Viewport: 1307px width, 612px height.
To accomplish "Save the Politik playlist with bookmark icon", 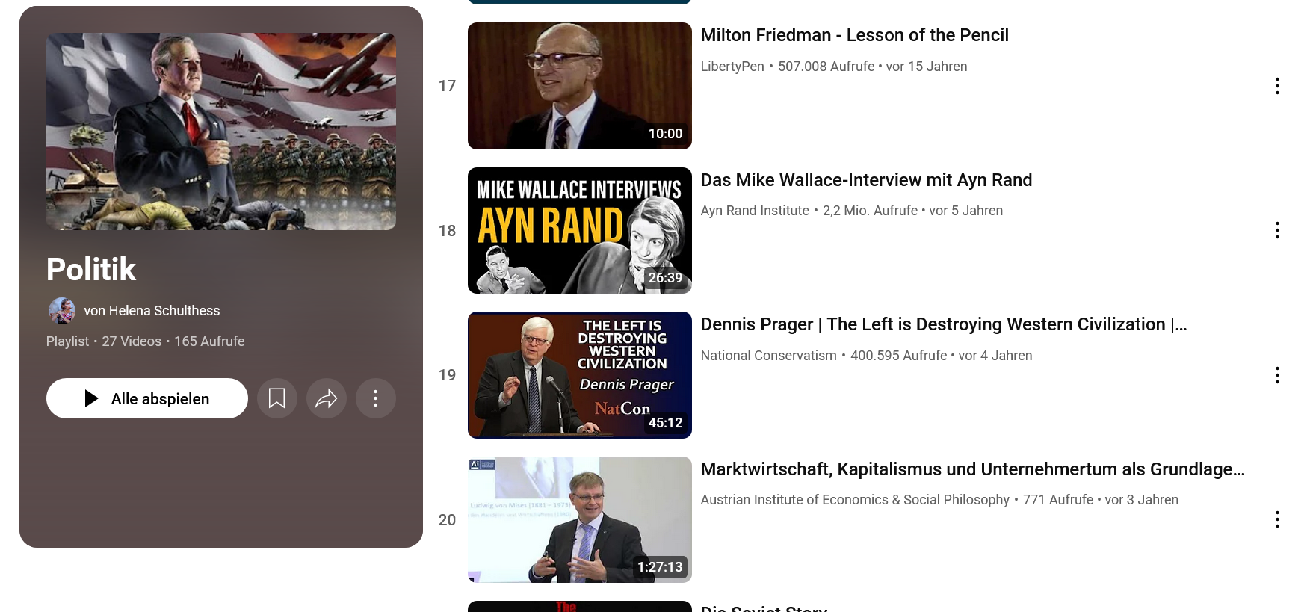I will (x=276, y=398).
